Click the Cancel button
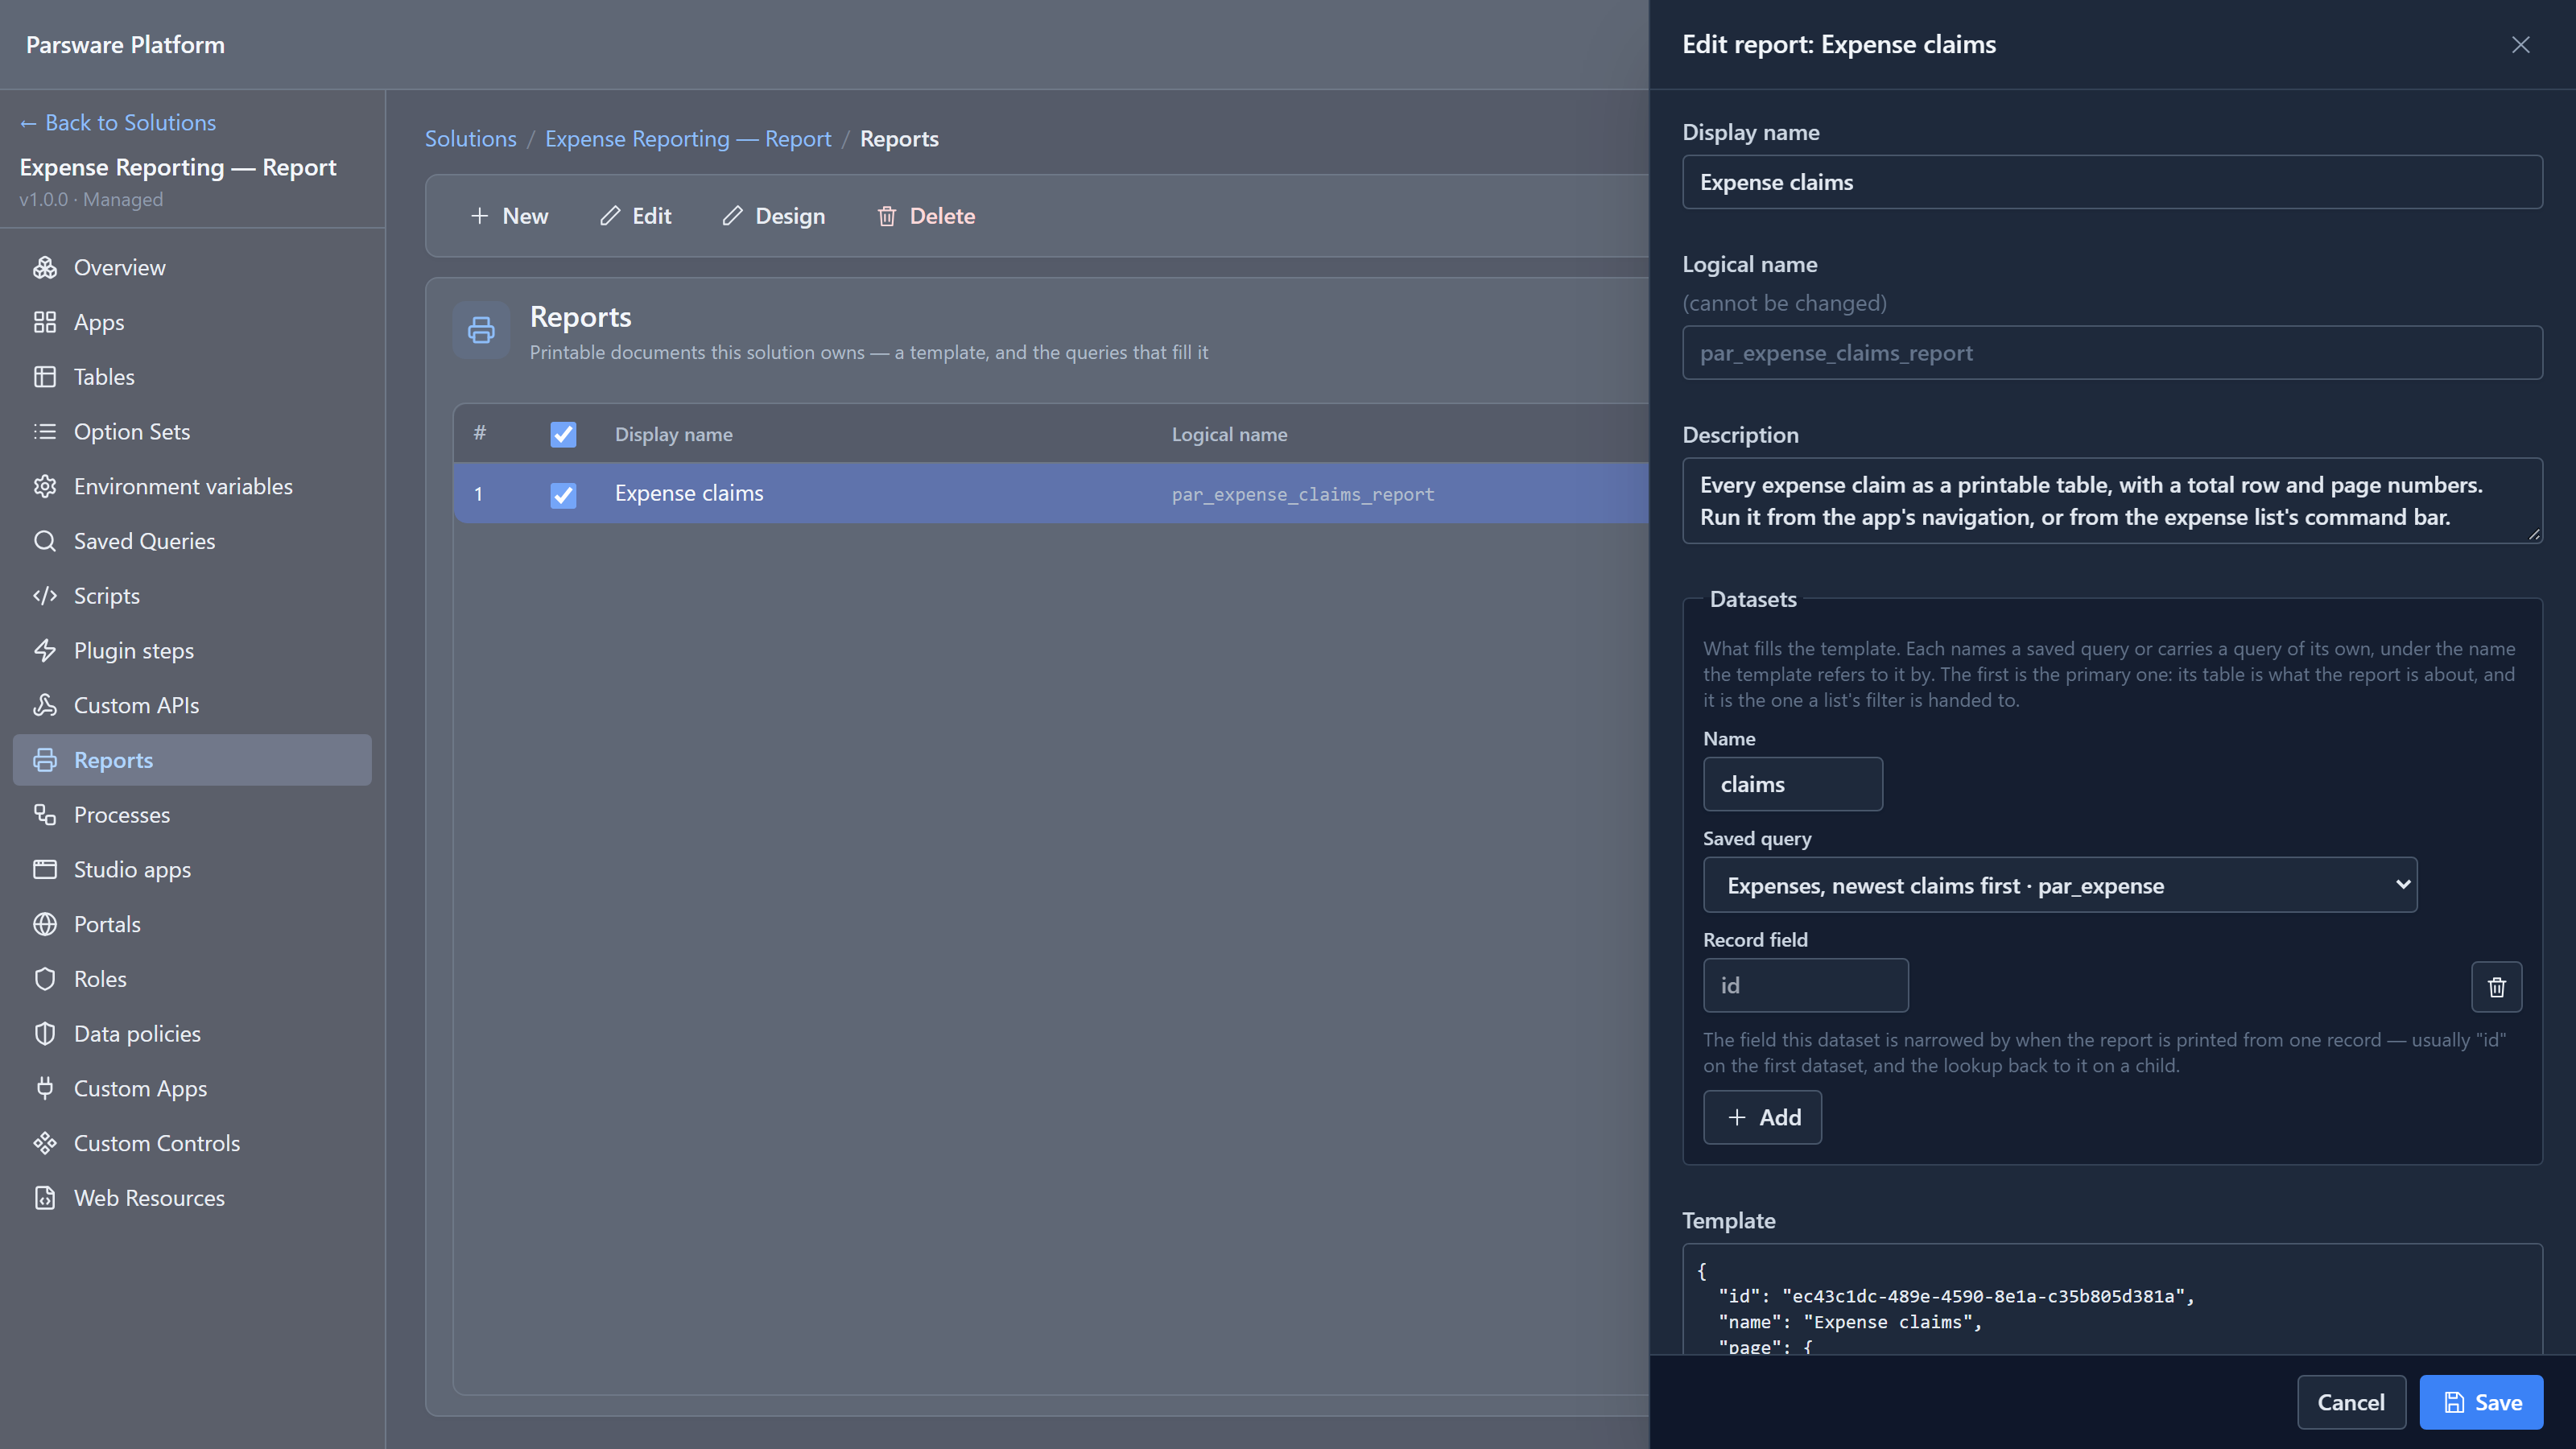The height and width of the screenshot is (1449, 2576). coord(2351,1402)
